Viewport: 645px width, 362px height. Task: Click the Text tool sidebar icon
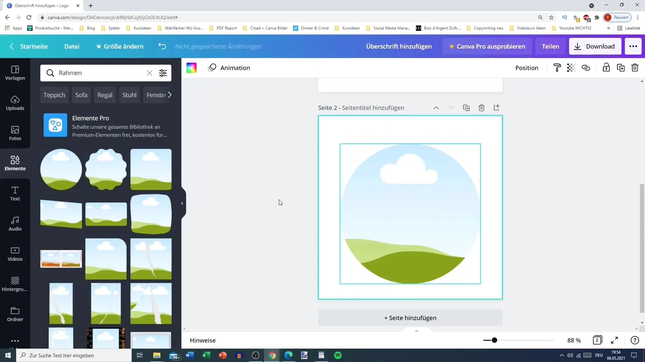click(15, 193)
